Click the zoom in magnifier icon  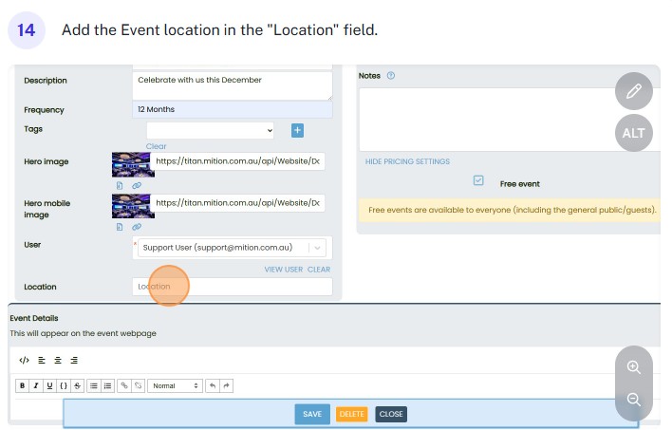(634, 367)
